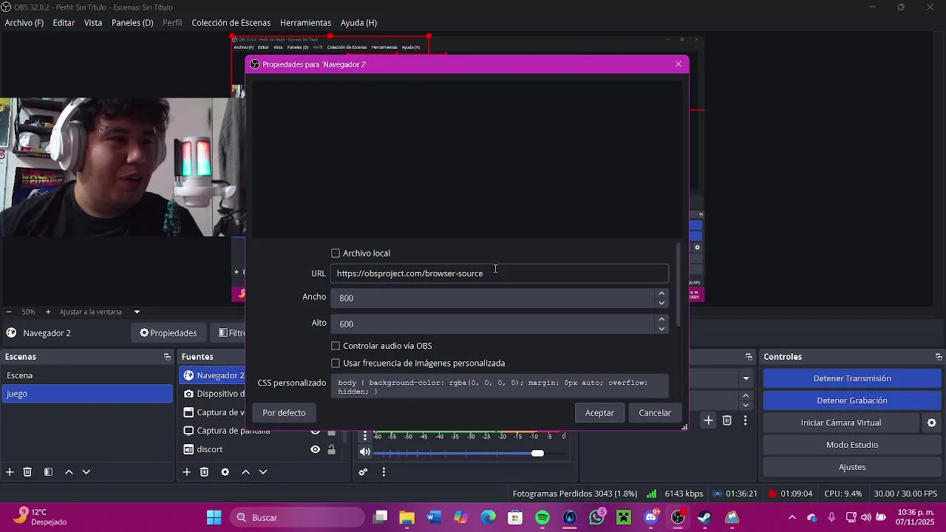Increase the Alto value with up arrow

click(x=661, y=319)
